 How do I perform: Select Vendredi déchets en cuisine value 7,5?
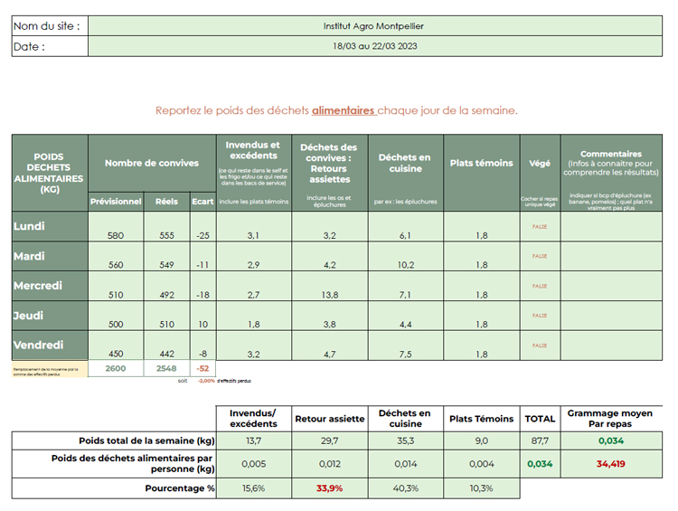point(406,345)
